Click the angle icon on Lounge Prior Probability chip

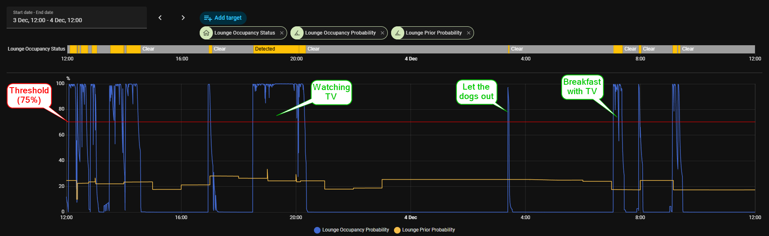pyautogui.click(x=398, y=33)
